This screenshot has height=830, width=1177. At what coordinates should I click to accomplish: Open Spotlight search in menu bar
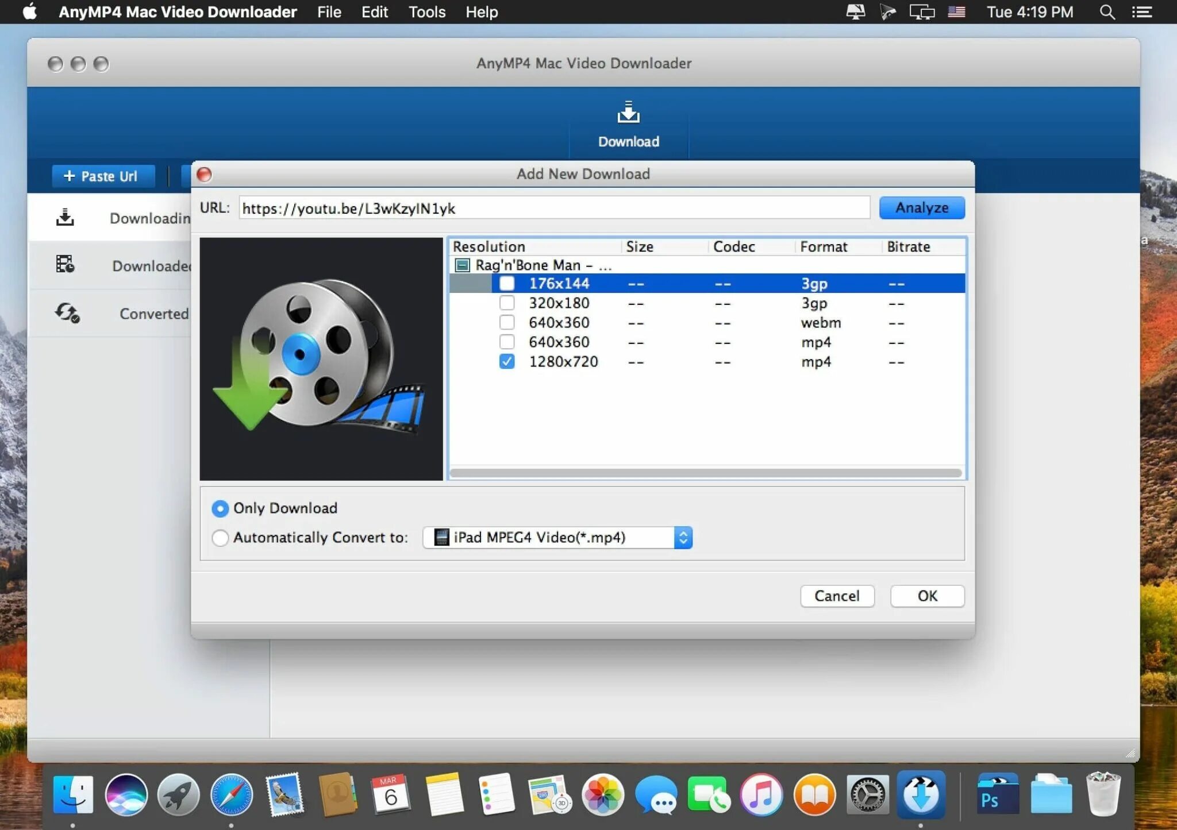coord(1107,12)
